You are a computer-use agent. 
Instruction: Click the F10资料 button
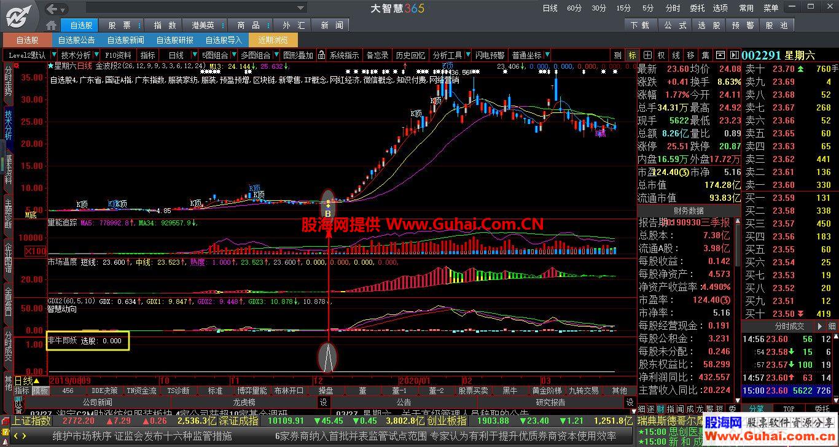coord(118,55)
